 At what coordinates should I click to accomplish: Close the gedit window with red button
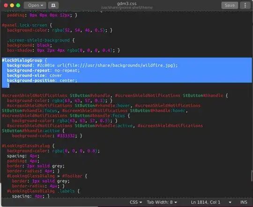tap(6, 5)
